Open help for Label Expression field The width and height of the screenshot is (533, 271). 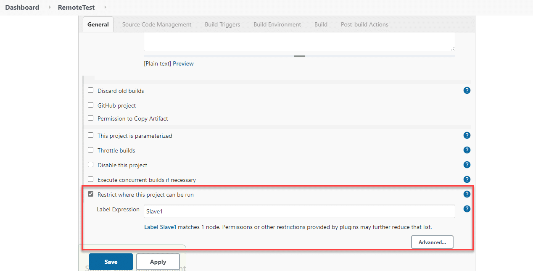click(467, 209)
